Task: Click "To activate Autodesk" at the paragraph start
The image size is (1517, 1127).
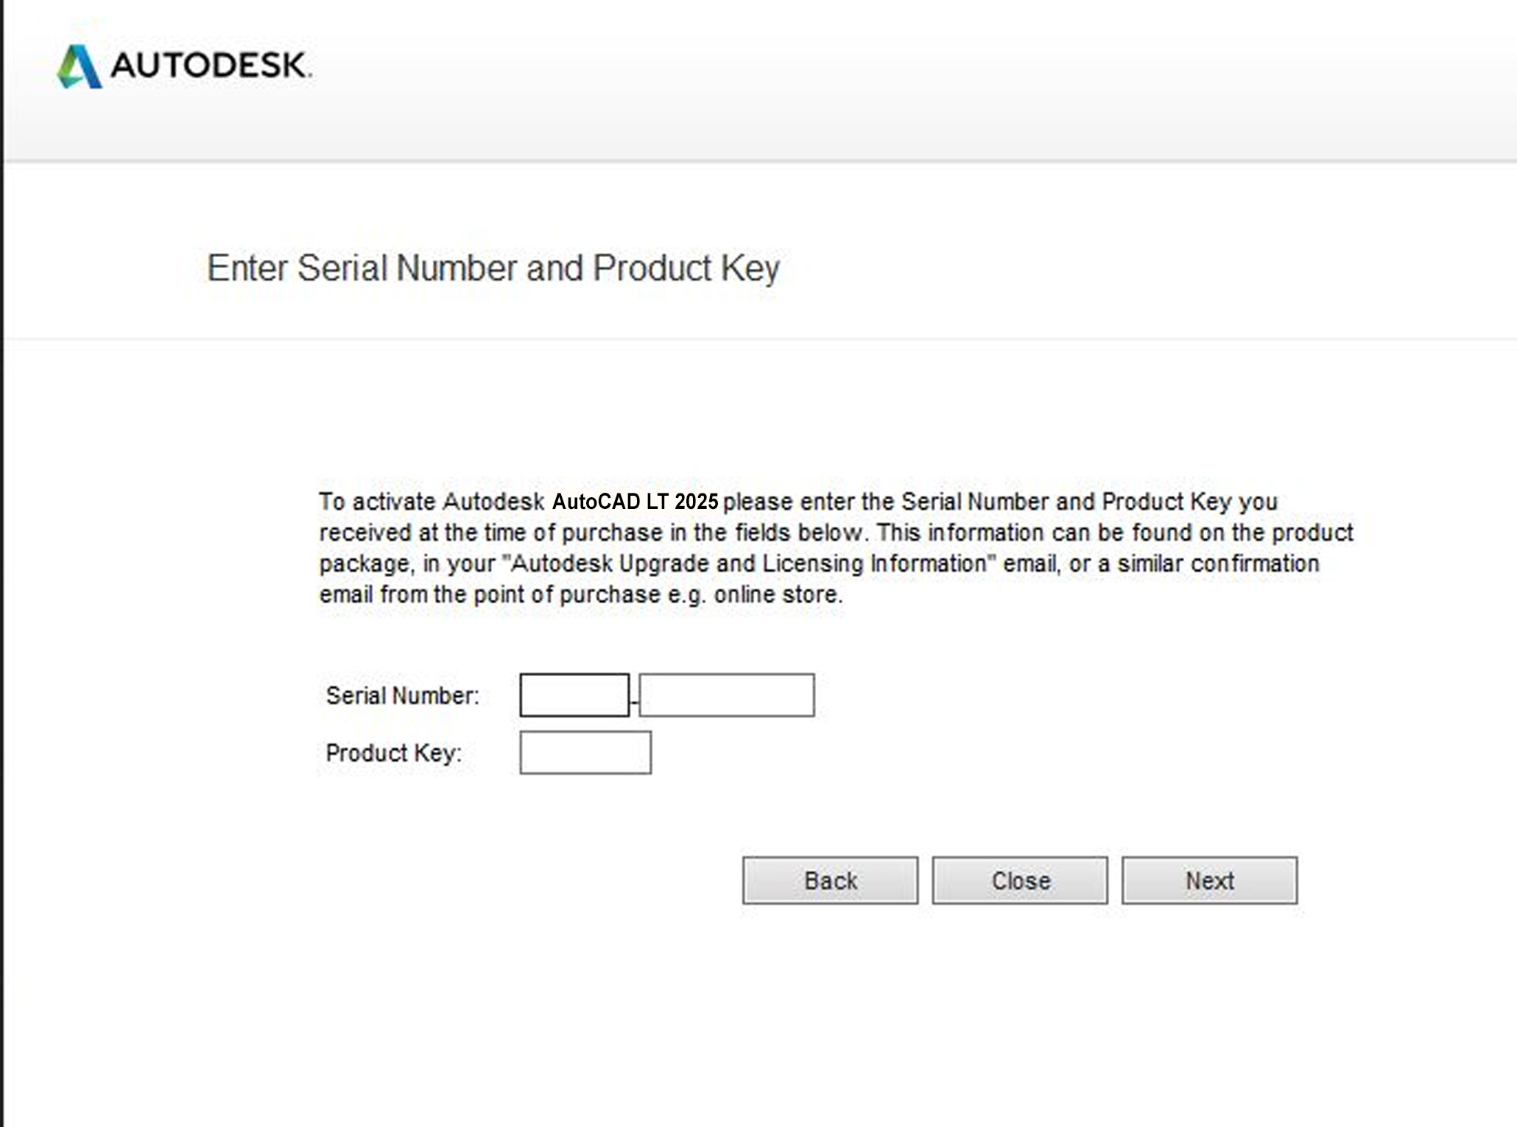Action: [x=431, y=502]
